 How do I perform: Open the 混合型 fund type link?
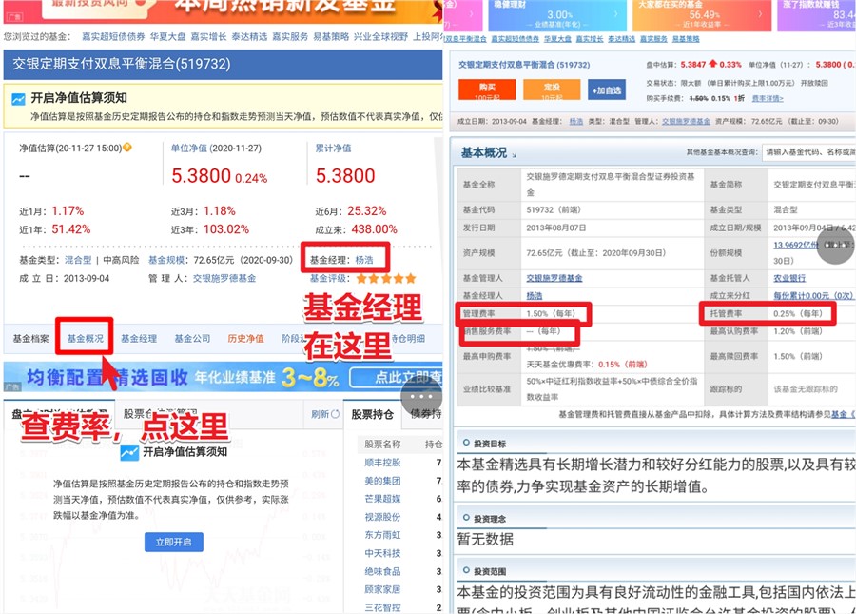click(78, 260)
